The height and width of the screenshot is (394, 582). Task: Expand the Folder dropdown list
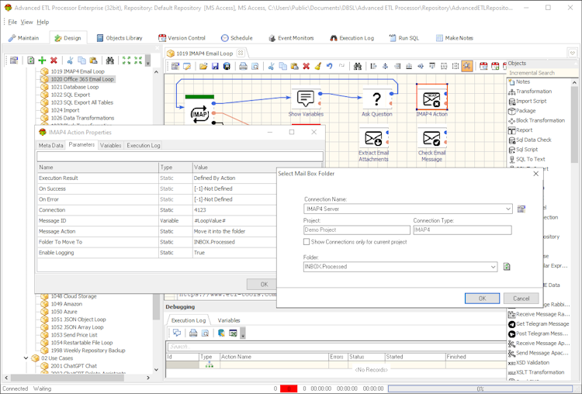coord(493,267)
